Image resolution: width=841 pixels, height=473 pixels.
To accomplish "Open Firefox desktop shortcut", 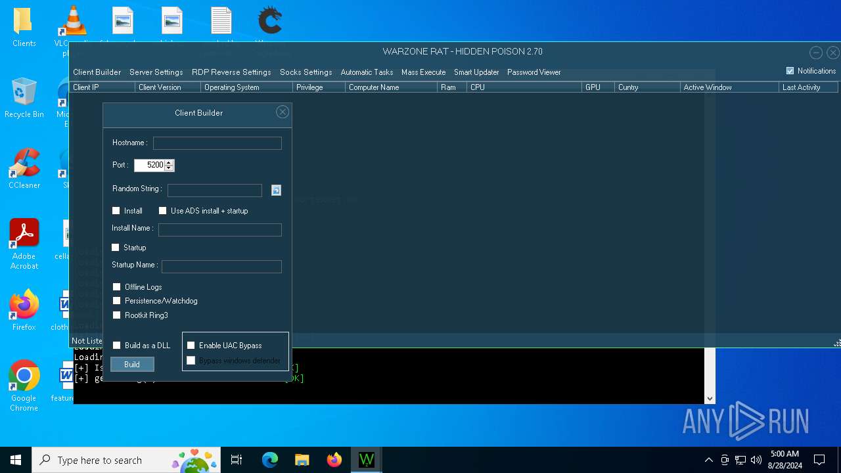I will [x=24, y=310].
